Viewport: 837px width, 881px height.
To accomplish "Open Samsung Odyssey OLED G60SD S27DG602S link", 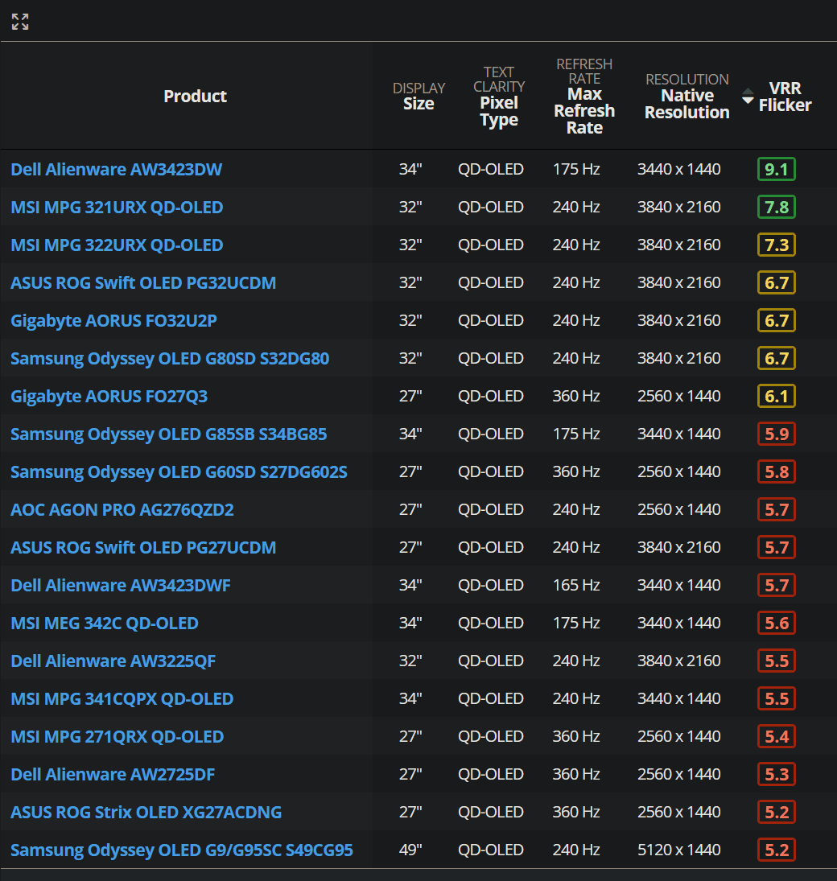I will click(179, 472).
